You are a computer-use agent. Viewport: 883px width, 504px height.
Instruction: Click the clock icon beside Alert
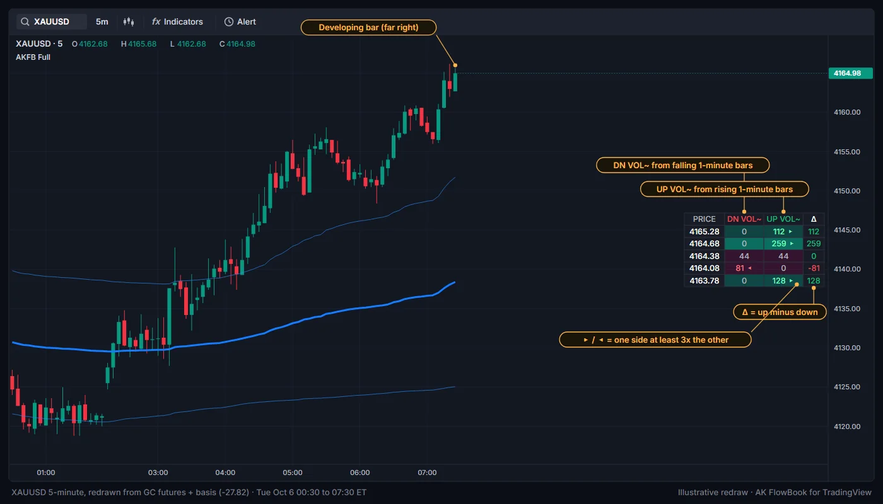(229, 21)
